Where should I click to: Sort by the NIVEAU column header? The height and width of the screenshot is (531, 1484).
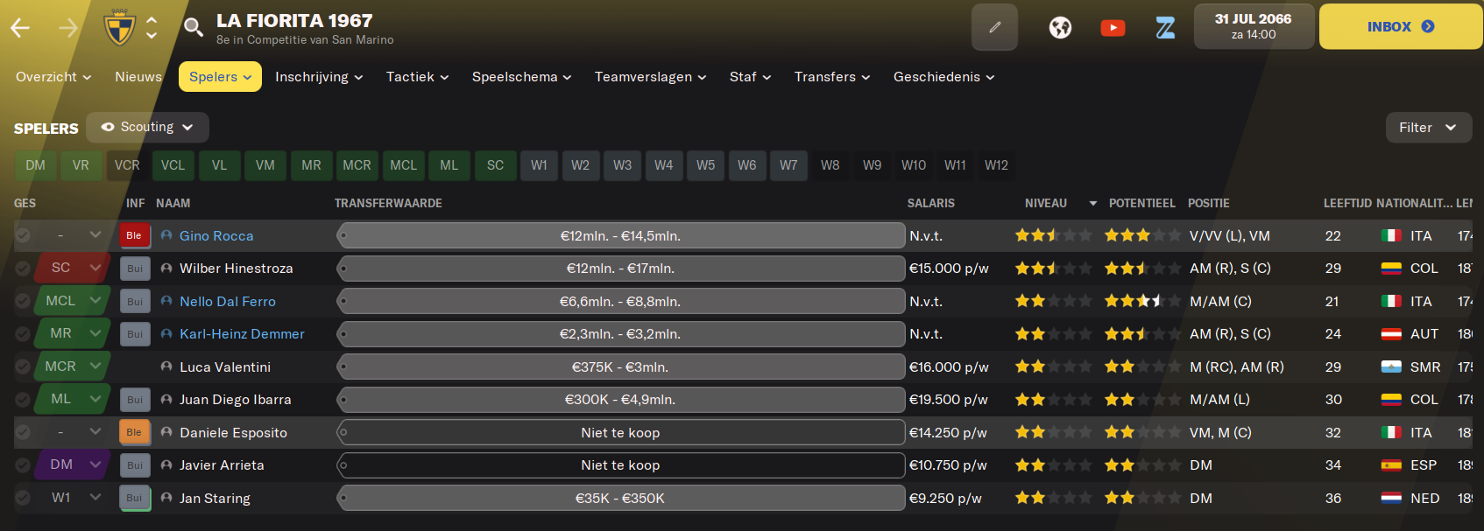pyautogui.click(x=1046, y=203)
